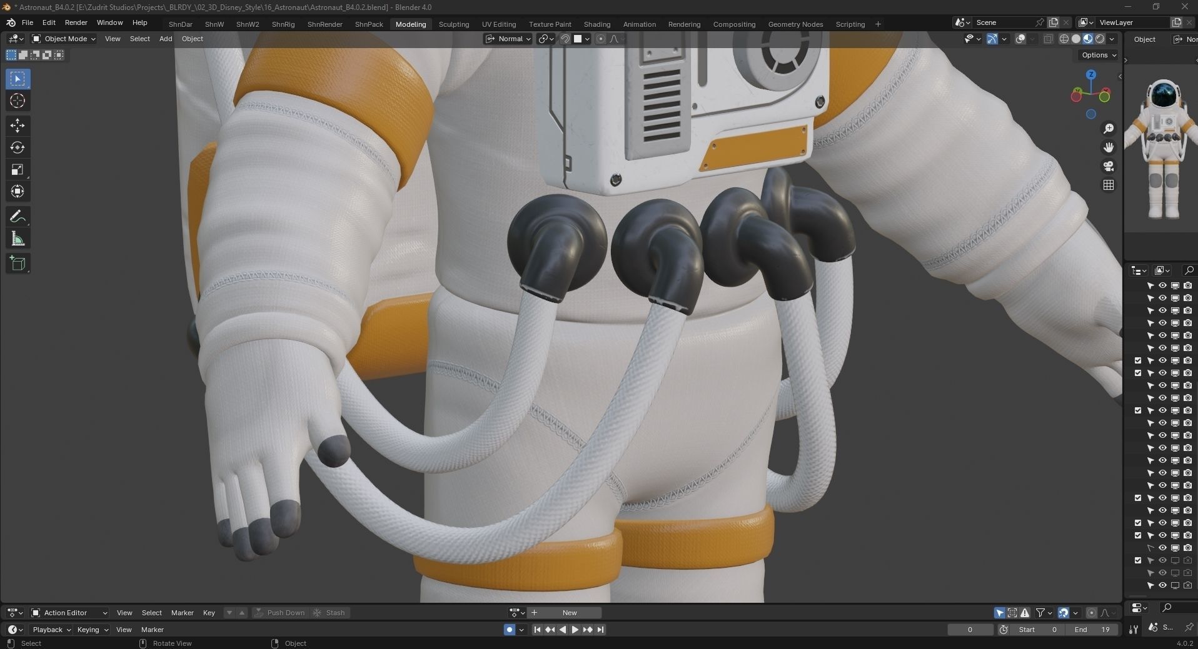Click the Start frame field

click(x=1038, y=630)
